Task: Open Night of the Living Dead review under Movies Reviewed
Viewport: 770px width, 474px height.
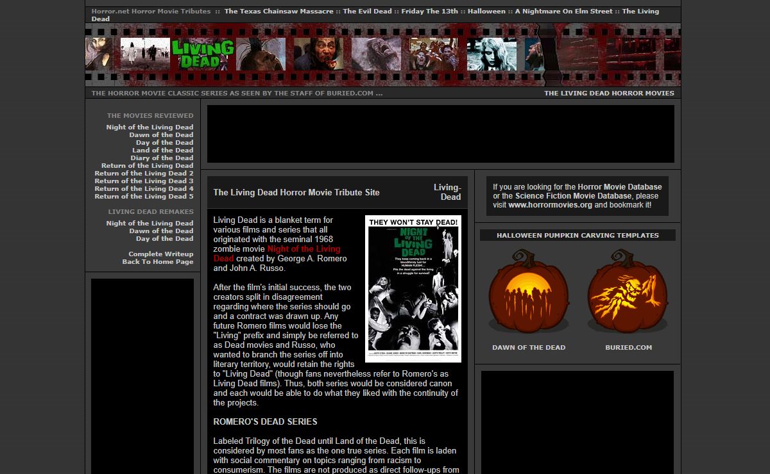Action: [150, 127]
